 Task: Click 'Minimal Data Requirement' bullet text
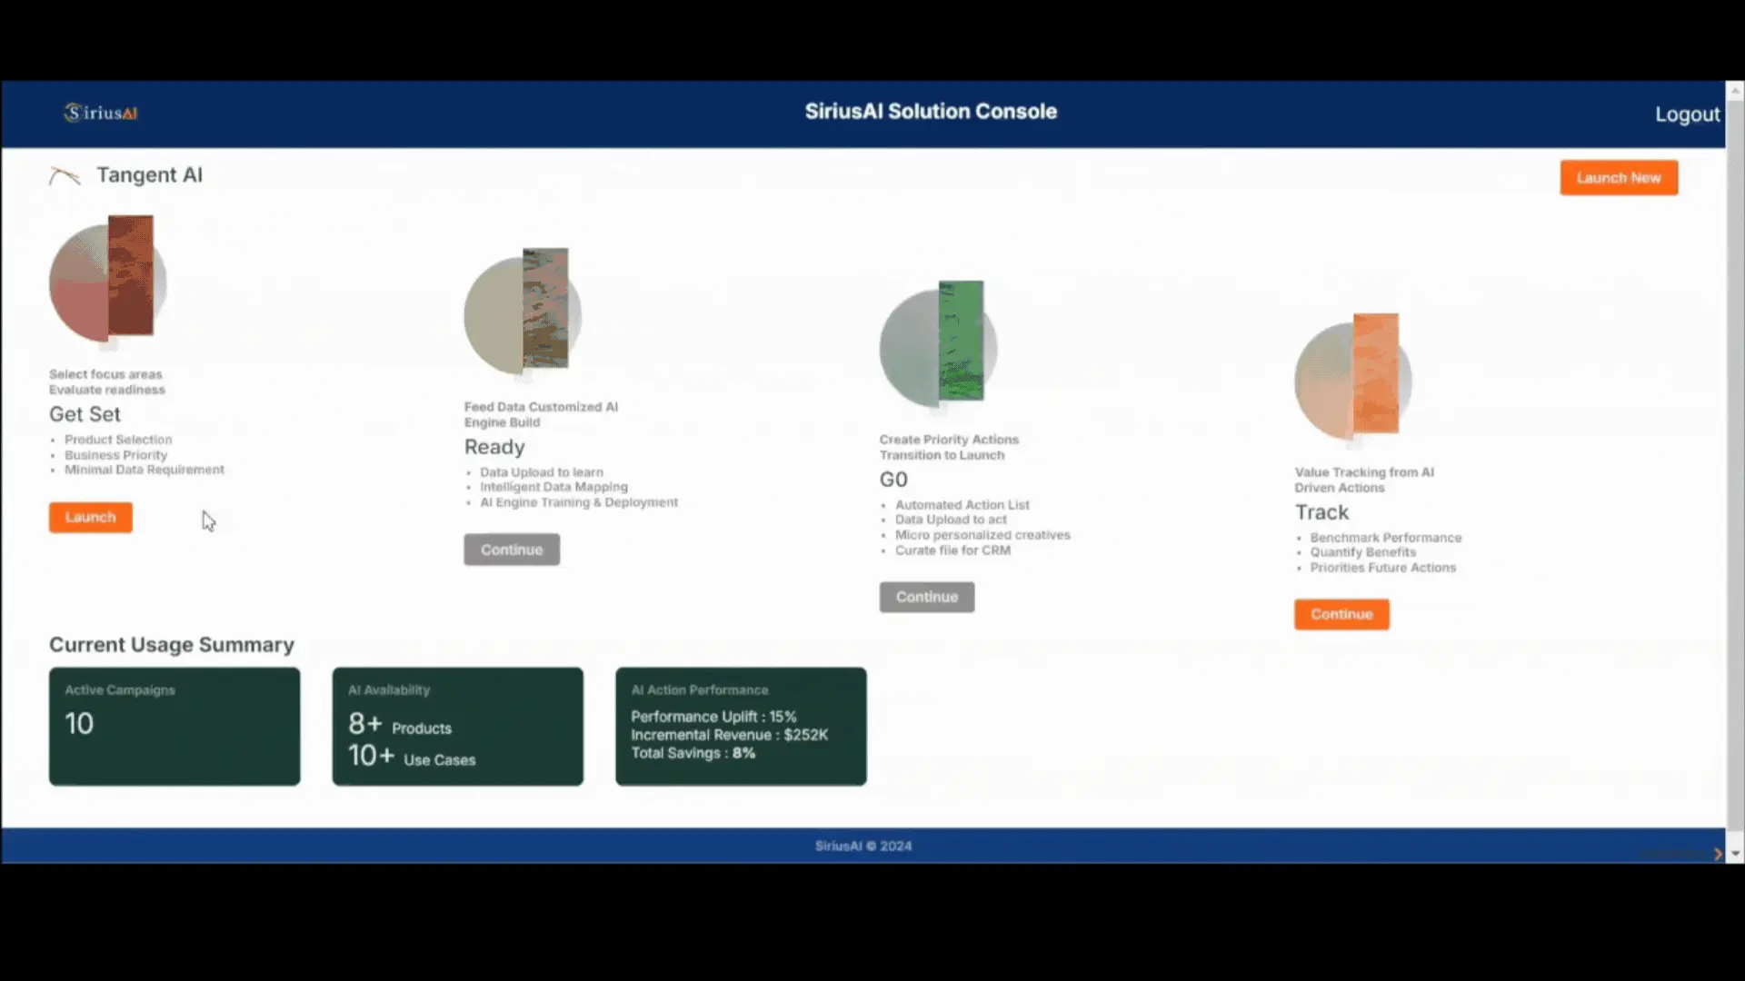144,470
